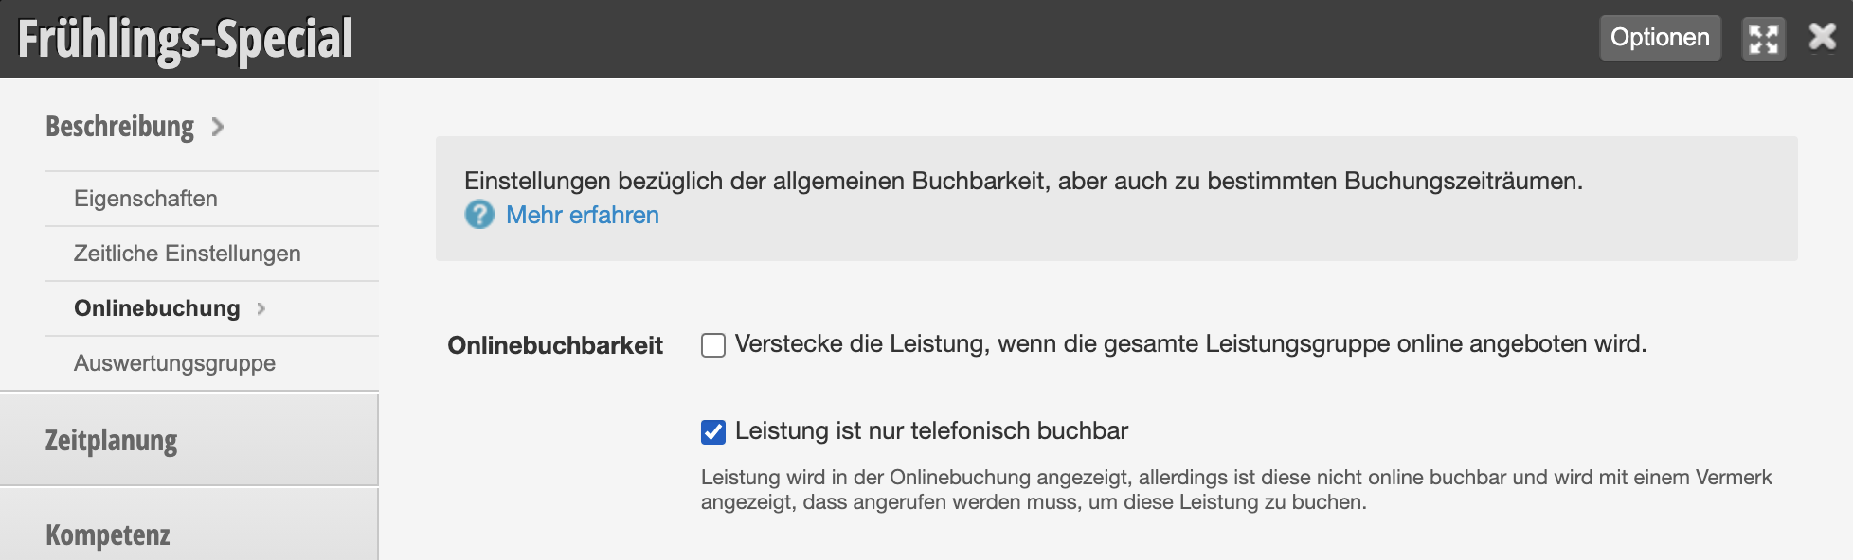This screenshot has height=560, width=1853.
Task: Click the Beschreibung section header
Action: (119, 126)
